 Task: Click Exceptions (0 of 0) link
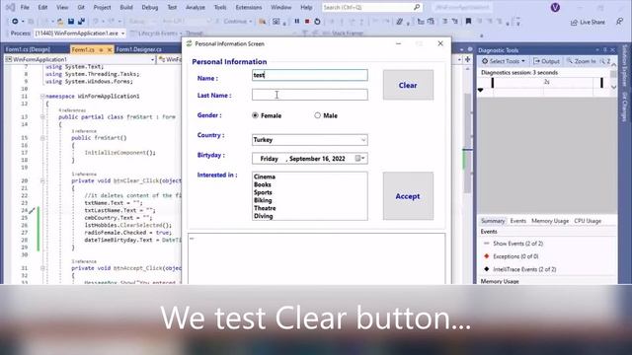(515, 256)
